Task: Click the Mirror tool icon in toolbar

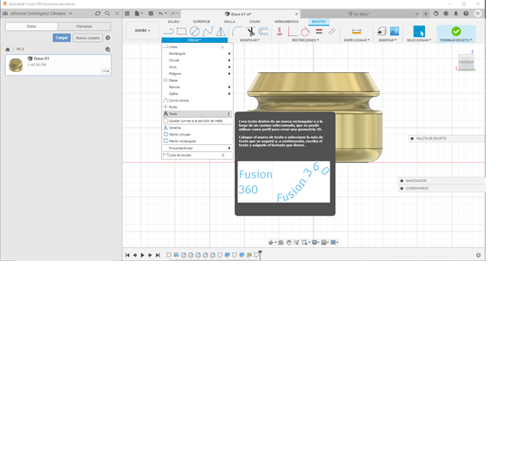Action: pyautogui.click(x=221, y=32)
